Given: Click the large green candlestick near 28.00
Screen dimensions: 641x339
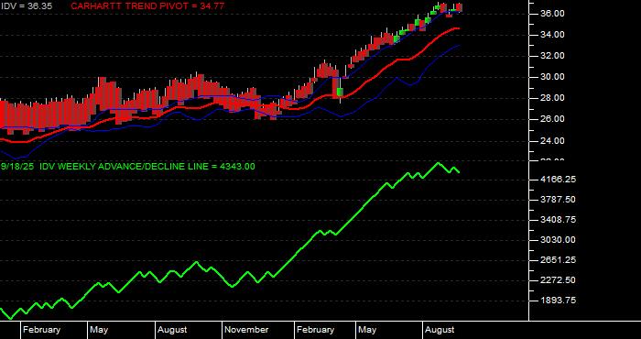Looking at the screenshot, I should [x=340, y=92].
